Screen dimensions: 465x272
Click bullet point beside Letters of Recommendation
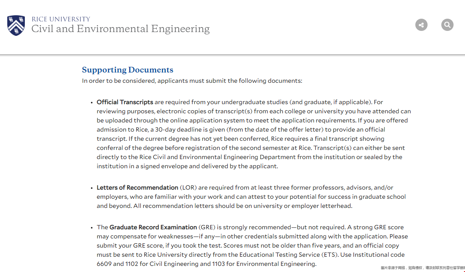click(92, 188)
